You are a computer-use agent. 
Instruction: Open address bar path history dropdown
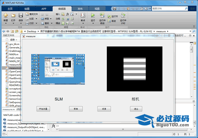190,31
